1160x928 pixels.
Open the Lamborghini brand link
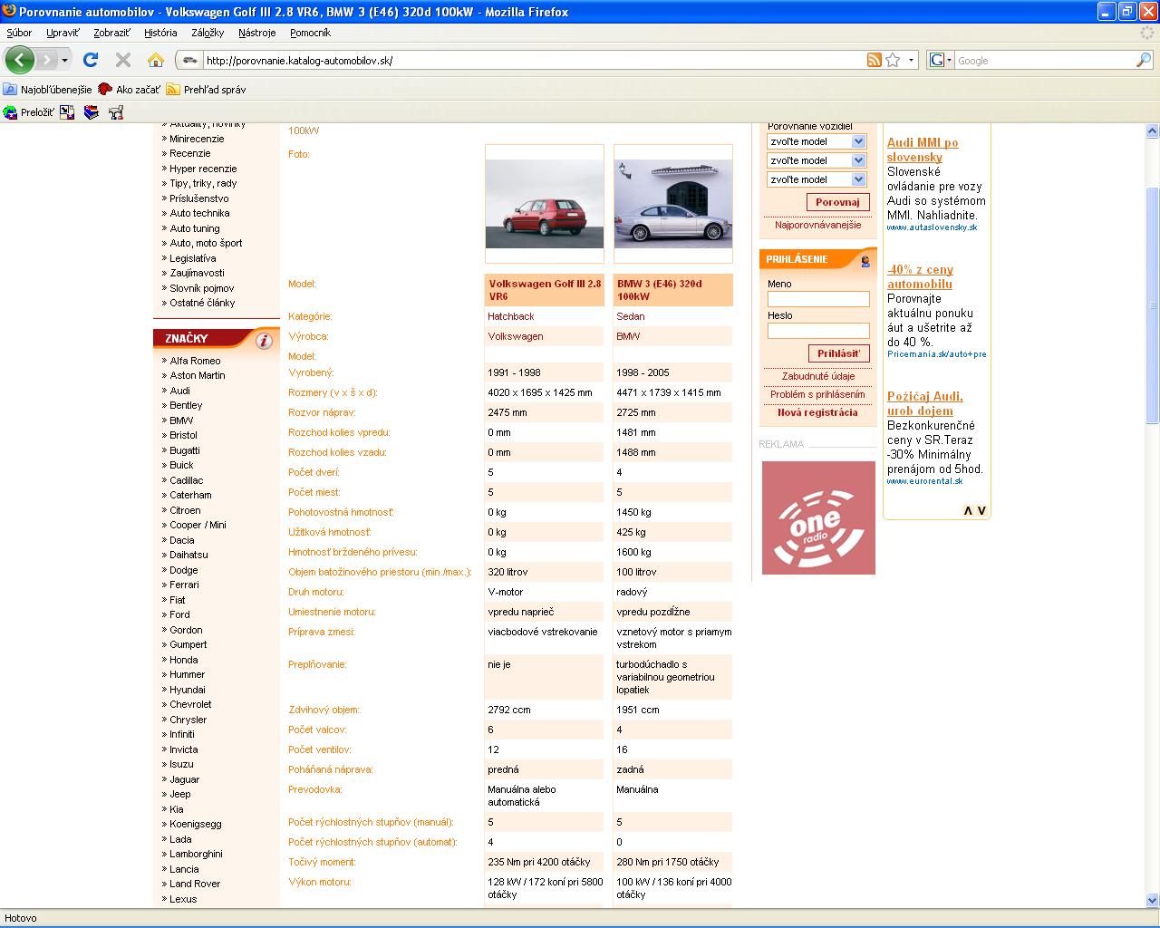[196, 854]
